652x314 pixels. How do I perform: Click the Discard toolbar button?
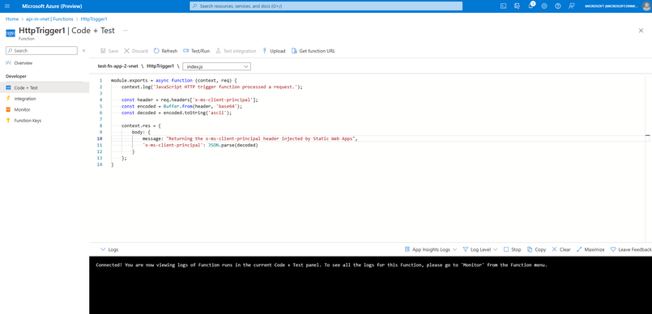point(136,51)
